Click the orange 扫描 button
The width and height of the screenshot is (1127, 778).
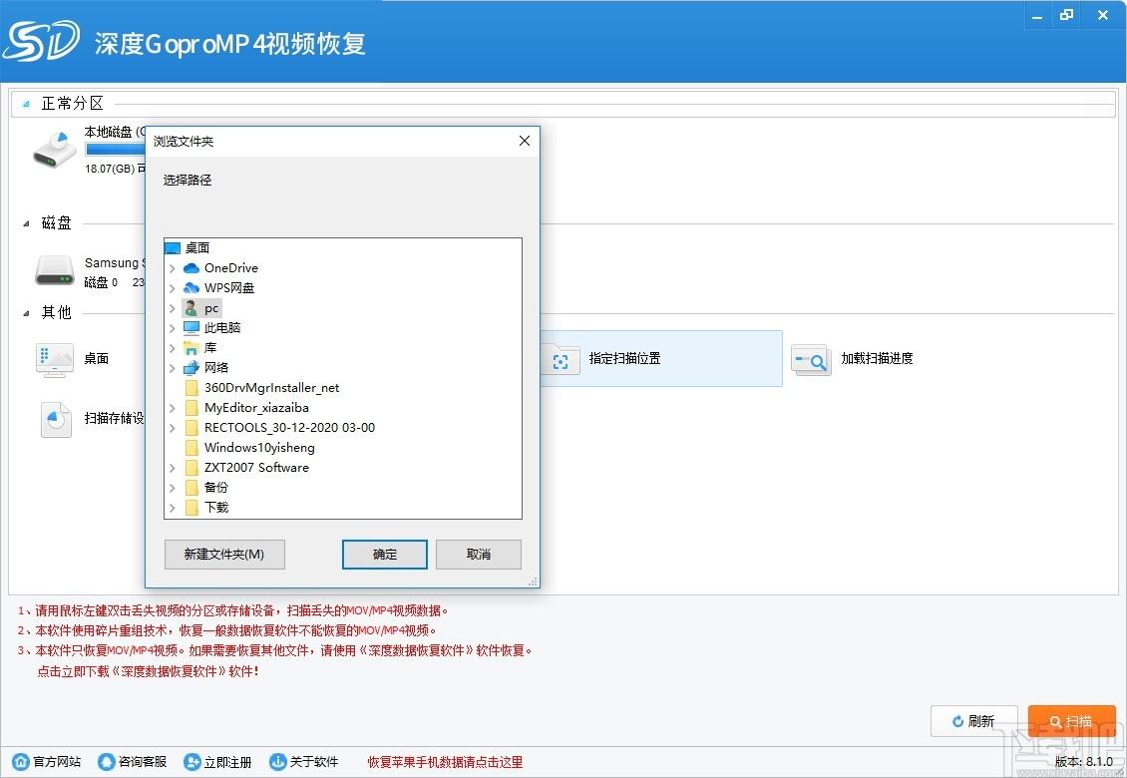(x=1072, y=721)
